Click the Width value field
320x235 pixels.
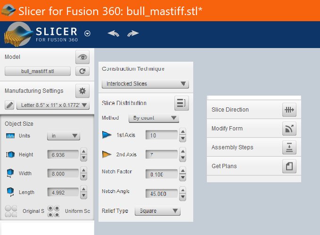[63, 174]
